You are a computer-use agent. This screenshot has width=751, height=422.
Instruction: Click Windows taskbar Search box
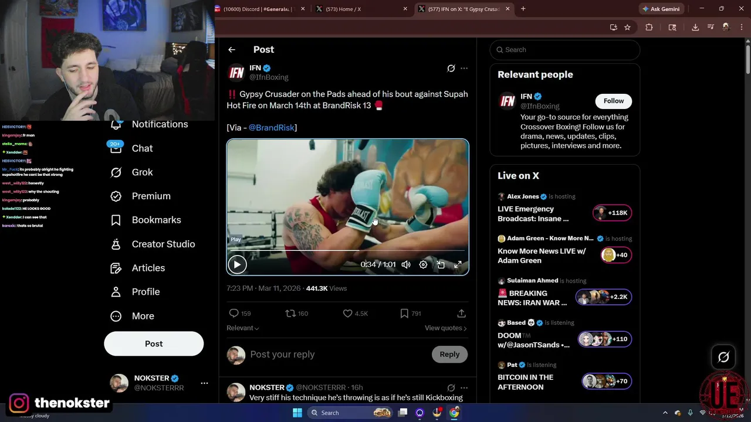click(351, 413)
